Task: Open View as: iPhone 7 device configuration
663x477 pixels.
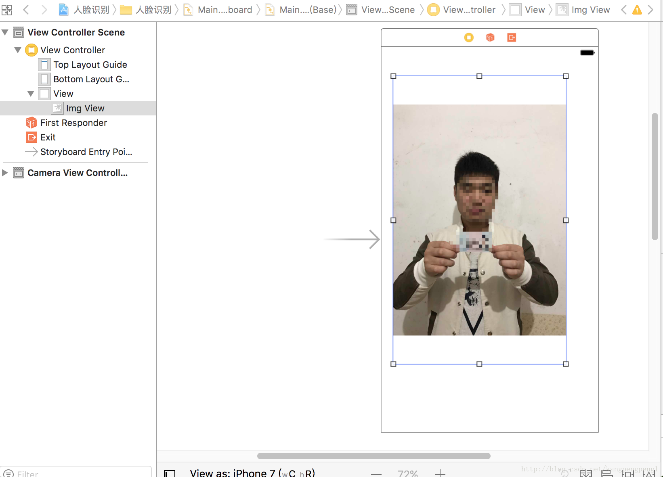Action: point(252,473)
